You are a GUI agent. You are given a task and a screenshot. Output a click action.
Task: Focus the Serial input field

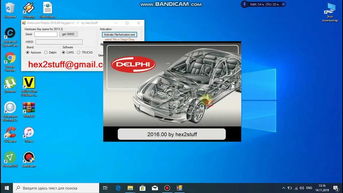click(46, 34)
